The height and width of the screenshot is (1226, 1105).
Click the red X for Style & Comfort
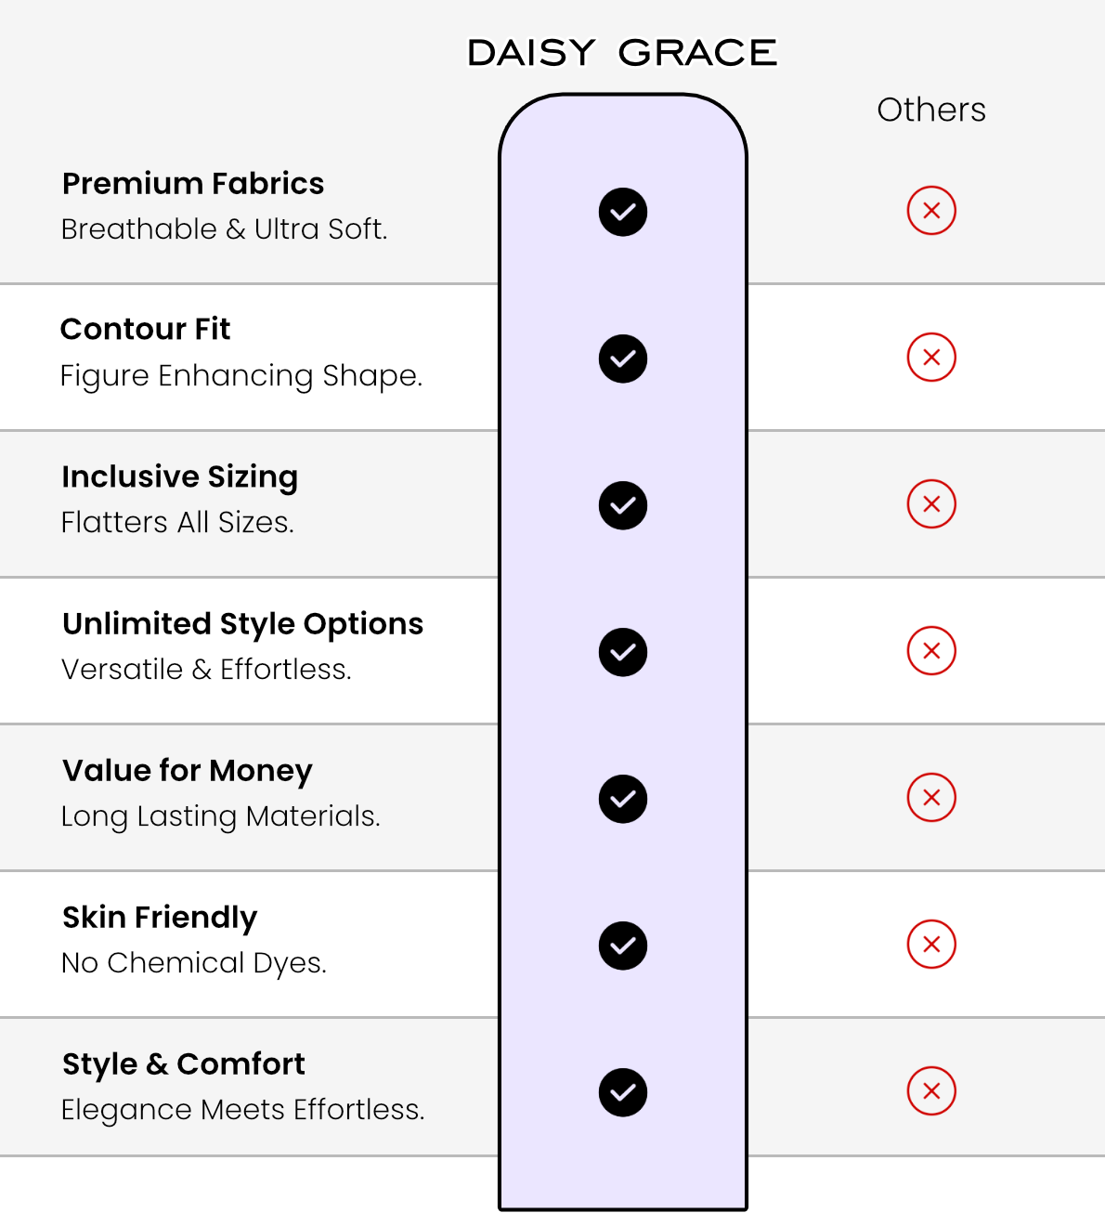[x=931, y=1091]
